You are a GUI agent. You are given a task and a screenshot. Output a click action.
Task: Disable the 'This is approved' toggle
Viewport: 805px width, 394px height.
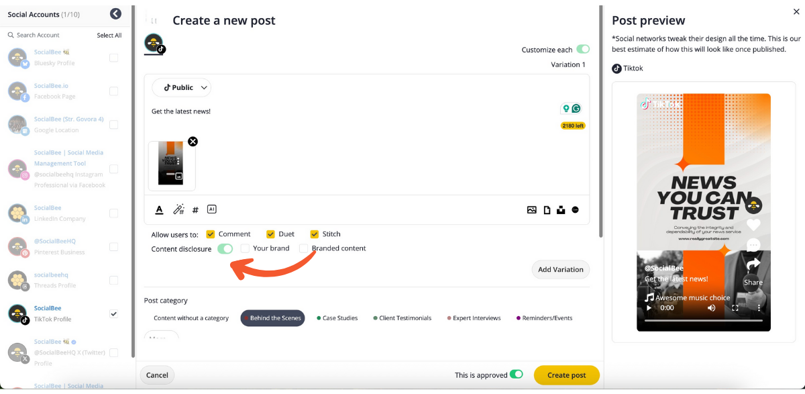[x=516, y=375]
